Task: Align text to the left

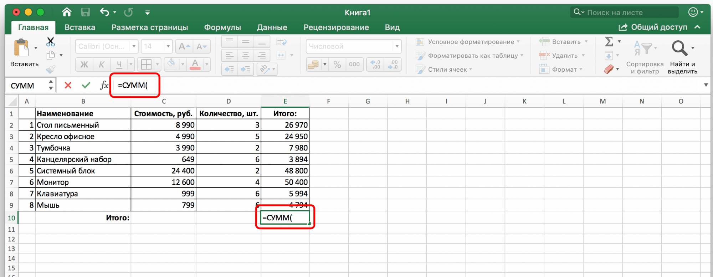Action: [230, 55]
